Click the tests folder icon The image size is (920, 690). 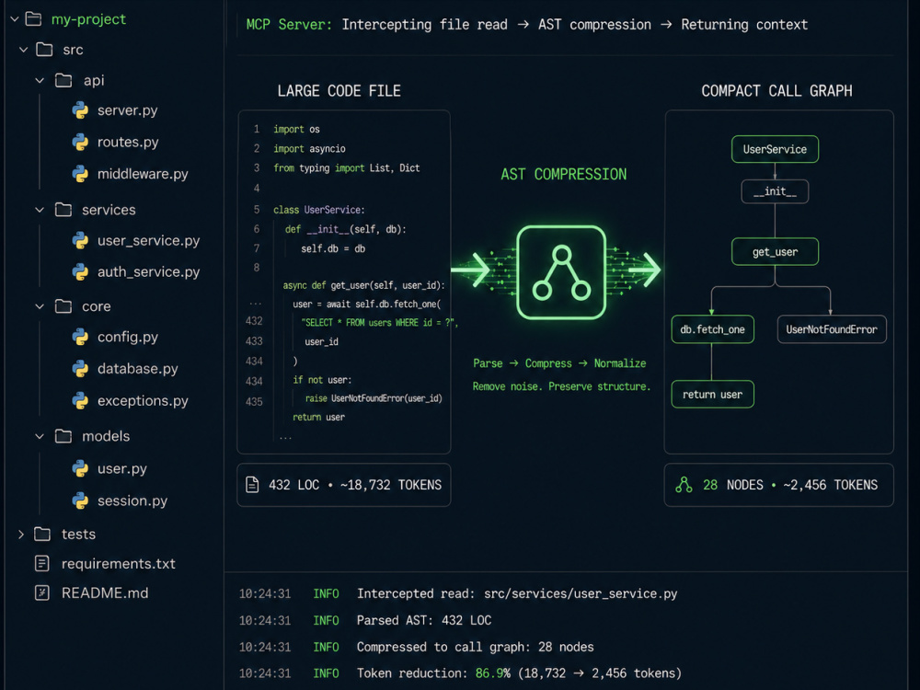(x=42, y=534)
